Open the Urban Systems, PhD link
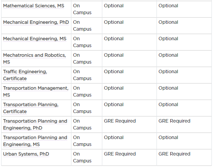Image resolution: width=213 pixels, height=167 pixels. tap(26, 154)
